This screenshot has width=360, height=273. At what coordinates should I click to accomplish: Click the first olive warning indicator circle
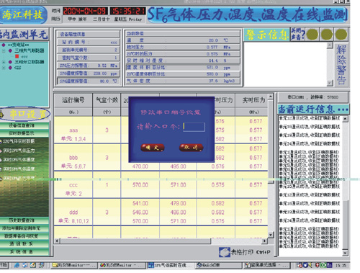[x=312, y=35]
